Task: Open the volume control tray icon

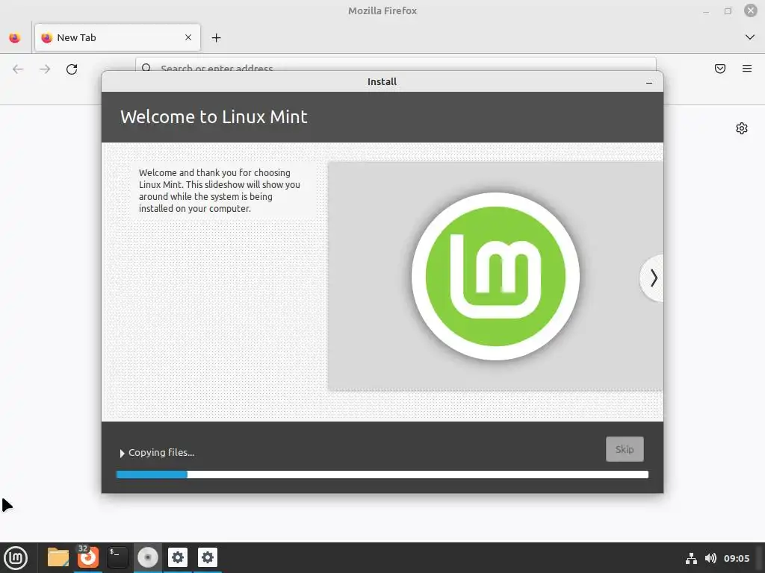Action: [710, 558]
